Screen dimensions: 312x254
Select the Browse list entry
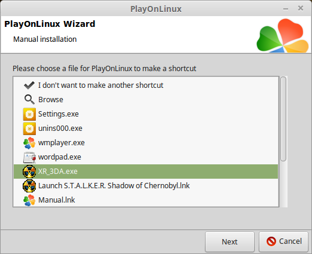pyautogui.click(x=146, y=100)
